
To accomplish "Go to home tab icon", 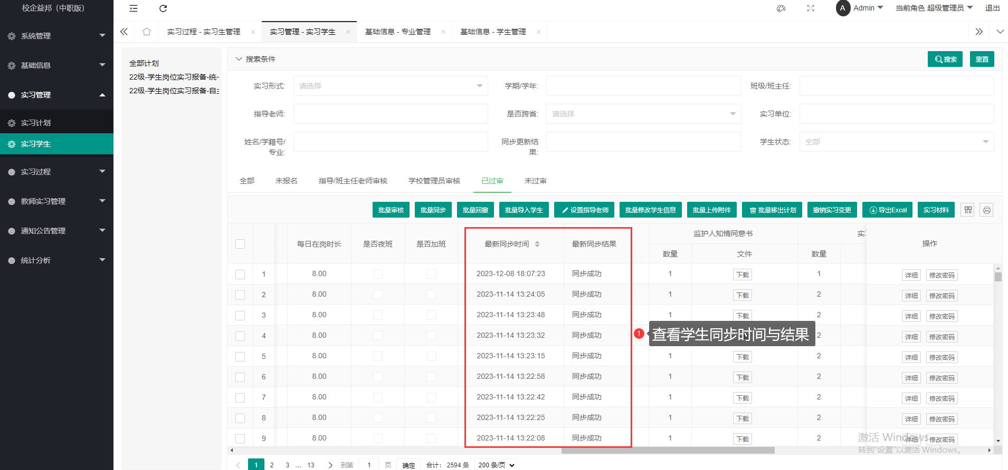I will tap(147, 32).
